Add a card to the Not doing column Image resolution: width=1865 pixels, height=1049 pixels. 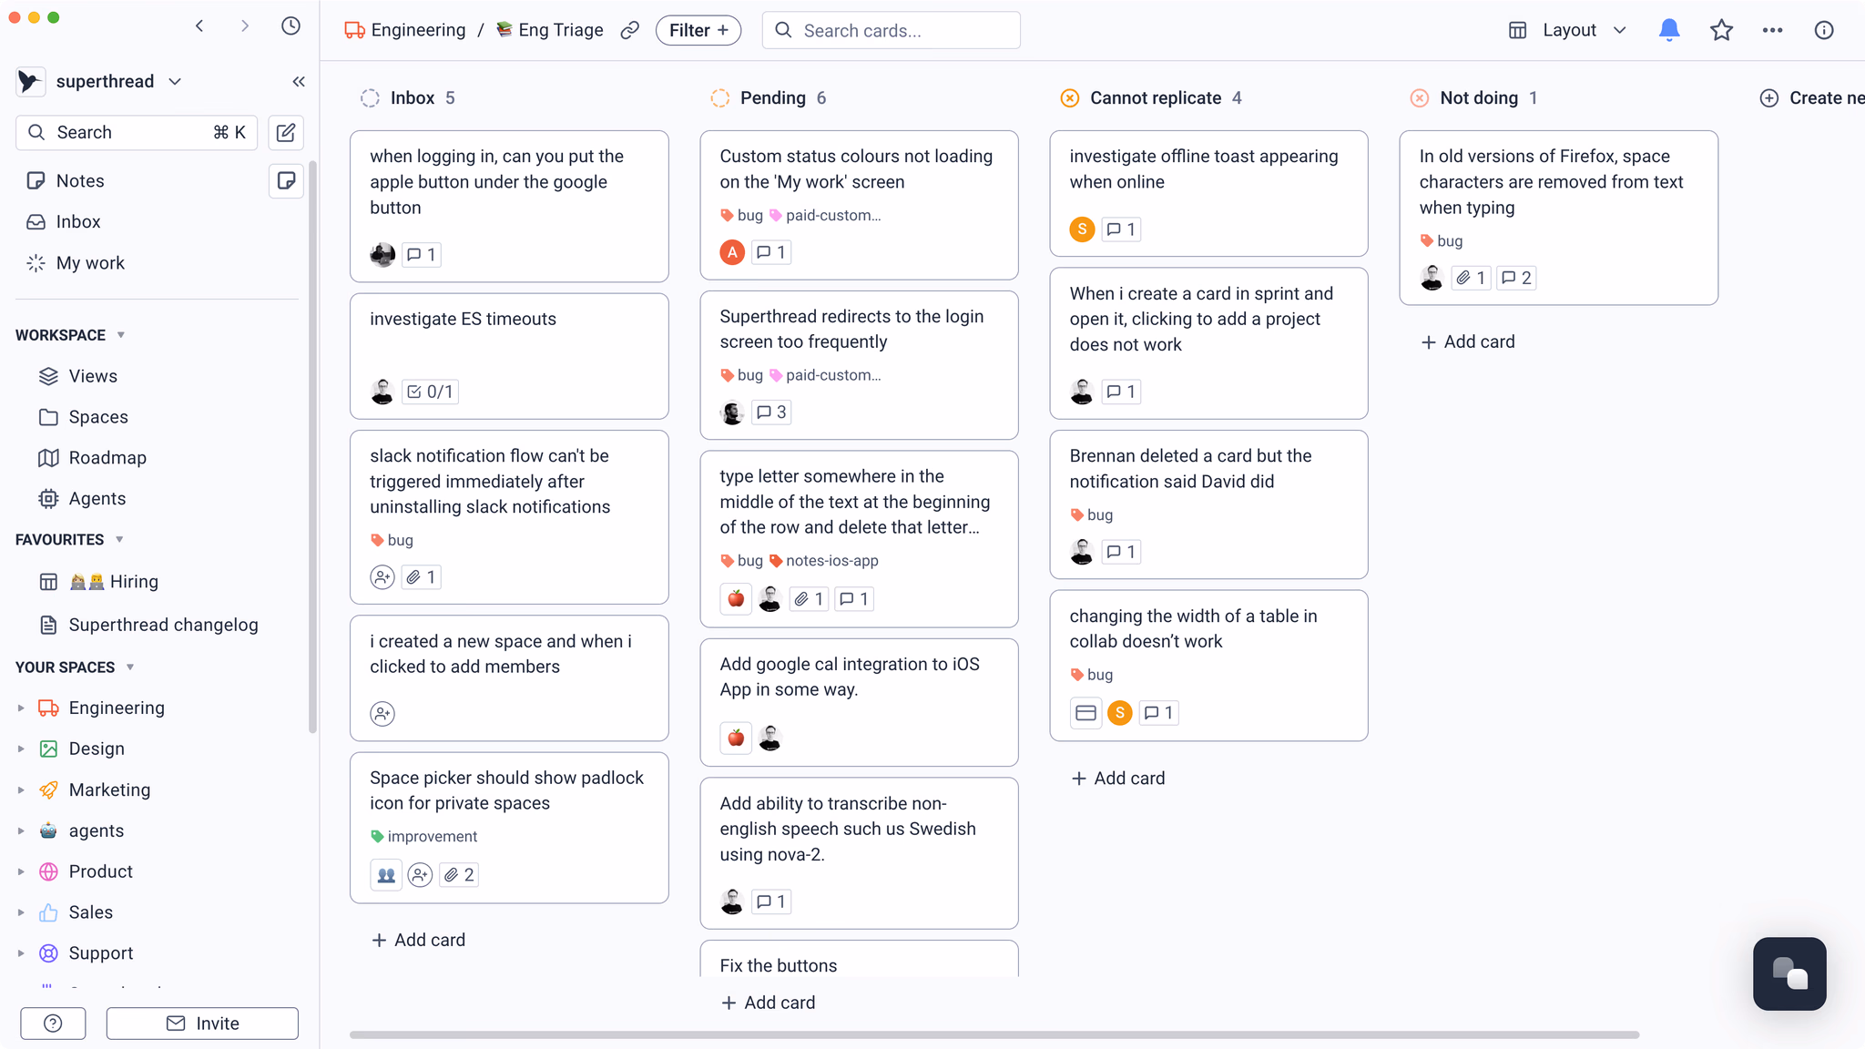(x=1467, y=341)
